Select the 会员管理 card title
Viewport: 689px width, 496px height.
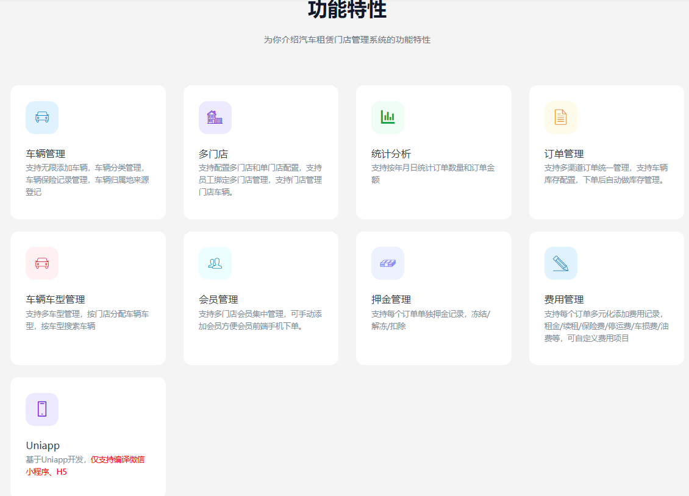(218, 299)
